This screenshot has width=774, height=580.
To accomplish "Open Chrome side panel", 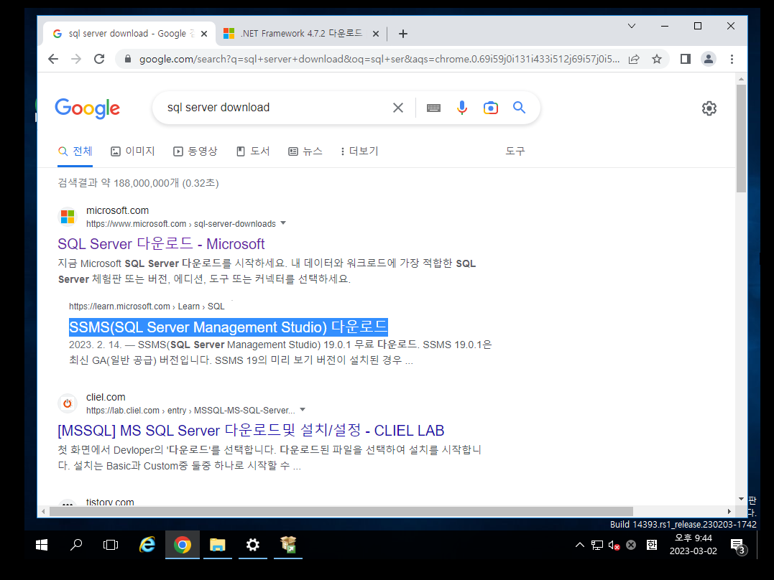I will pos(685,59).
